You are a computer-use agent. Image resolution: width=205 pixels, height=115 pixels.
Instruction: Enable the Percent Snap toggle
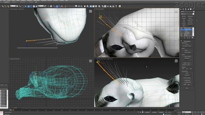pyautogui.click(x=60, y=6)
